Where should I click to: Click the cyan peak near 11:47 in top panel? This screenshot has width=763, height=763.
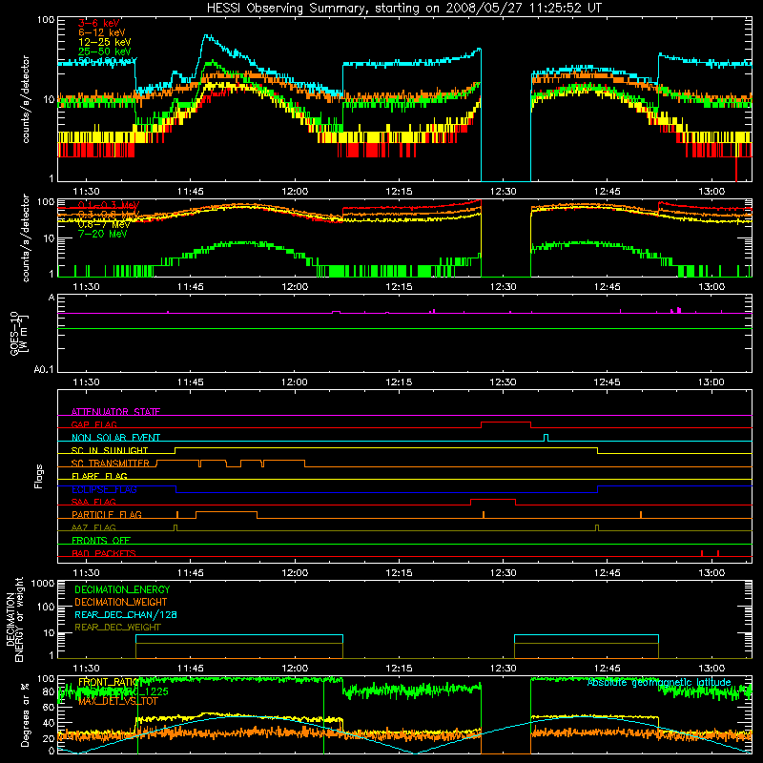point(206,36)
